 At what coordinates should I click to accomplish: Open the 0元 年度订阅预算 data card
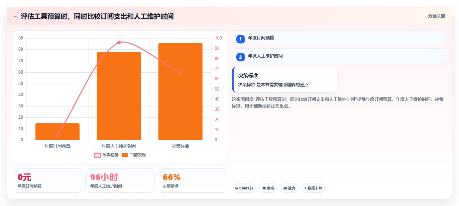coord(48,180)
